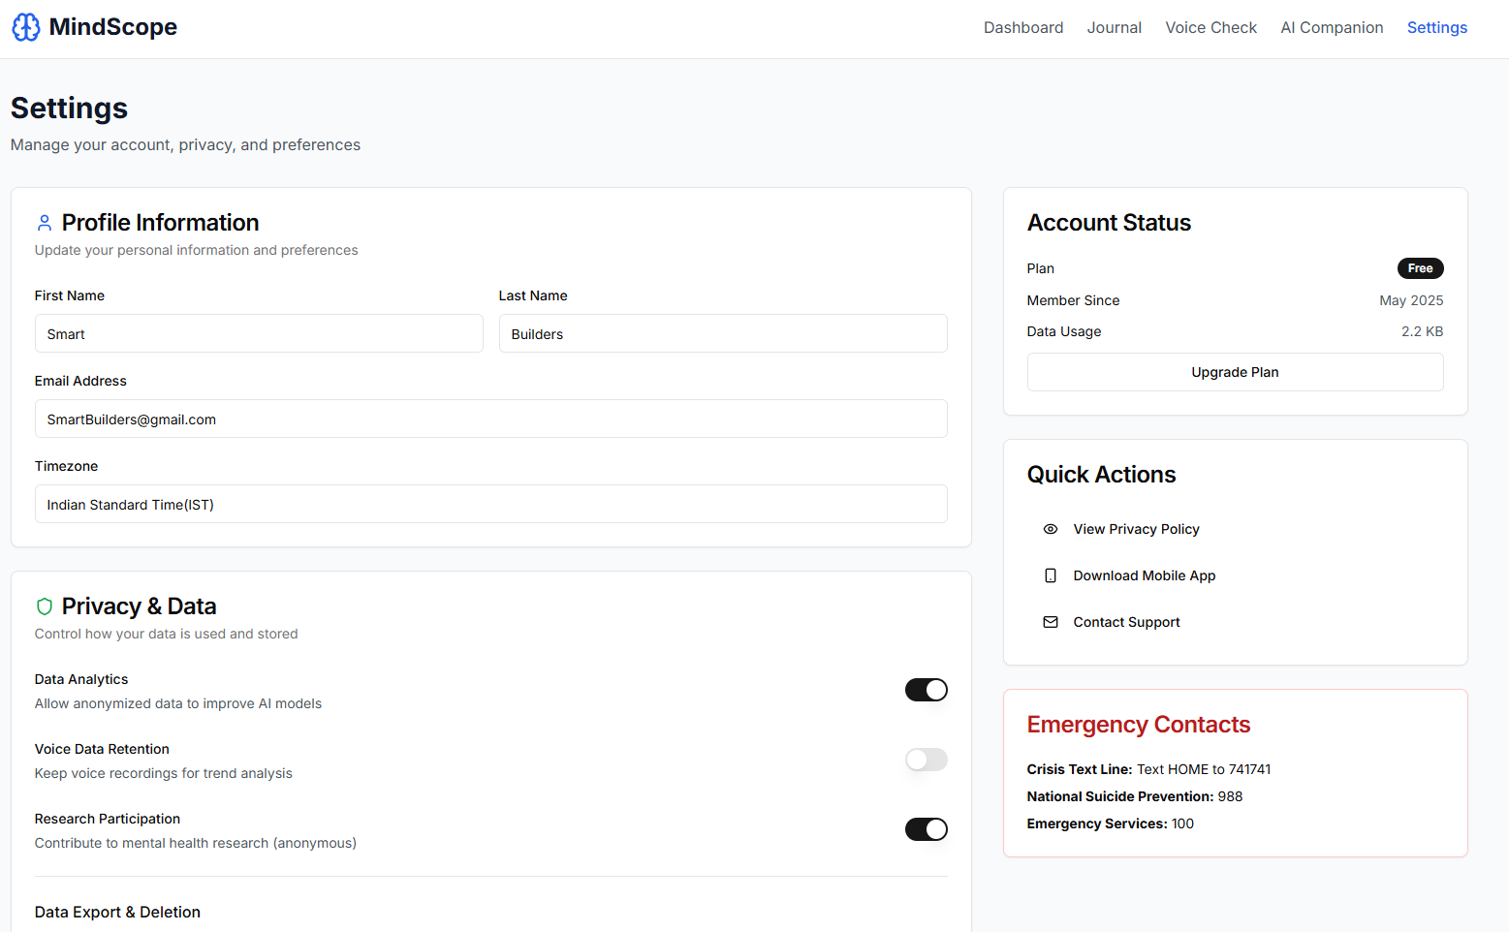The height and width of the screenshot is (932, 1509).
Task: Click the Quick Actions heading
Action: (1102, 475)
